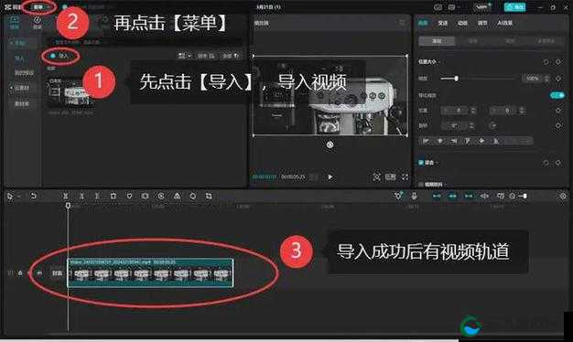The width and height of the screenshot is (573, 342).
Task: Switch to the 音频 audio tab
Action: (x=37, y=23)
